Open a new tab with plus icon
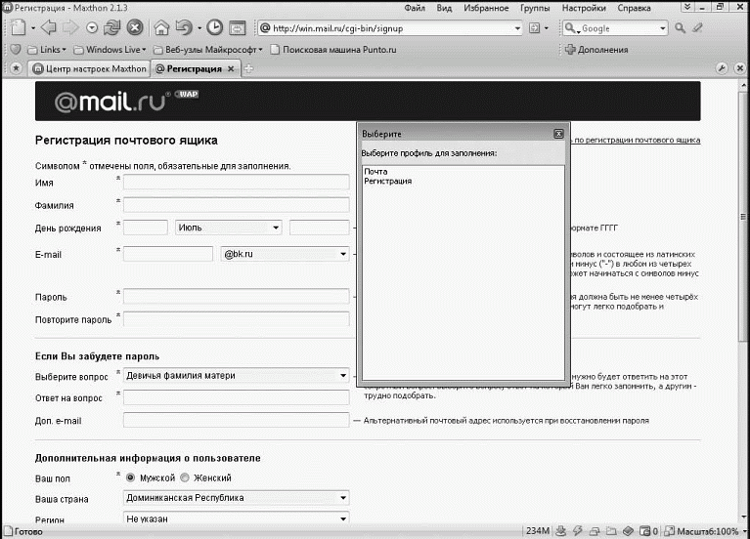 point(248,68)
